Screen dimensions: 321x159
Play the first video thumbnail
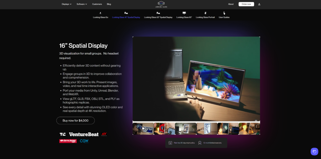[x=143, y=128]
